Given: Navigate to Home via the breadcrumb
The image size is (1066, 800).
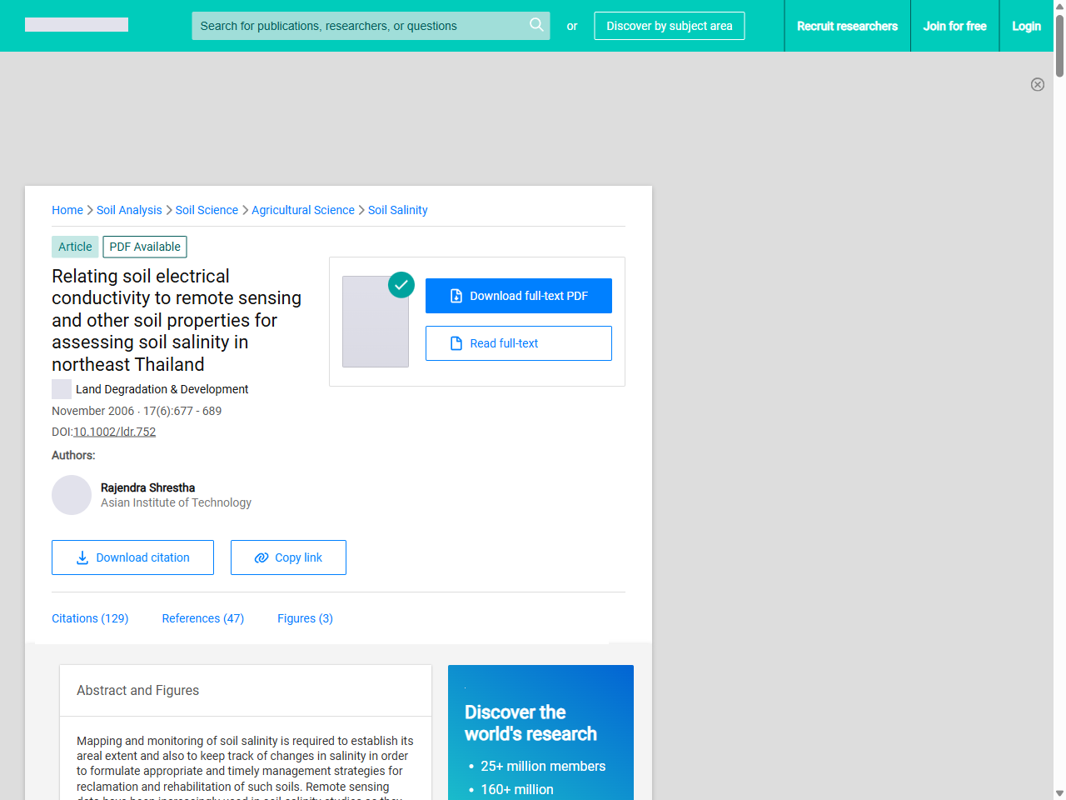Looking at the screenshot, I should click(x=67, y=210).
